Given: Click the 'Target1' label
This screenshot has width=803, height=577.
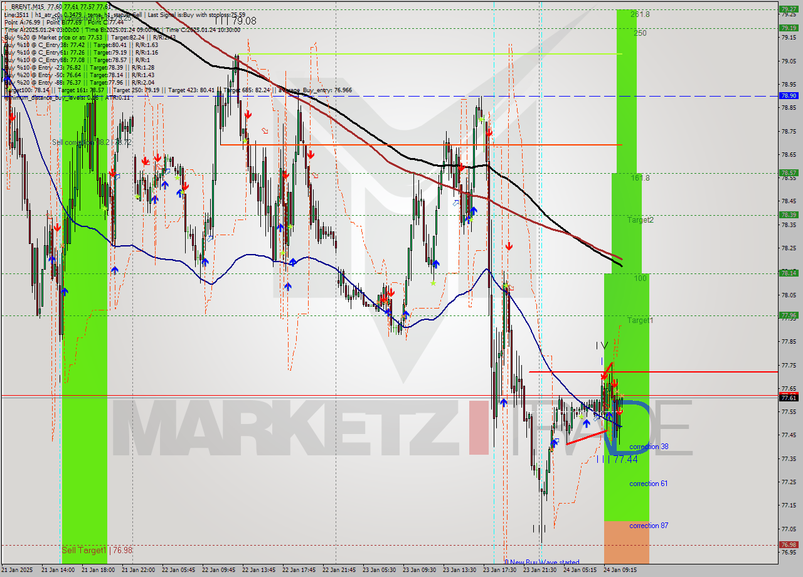Looking at the screenshot, I should point(641,320).
